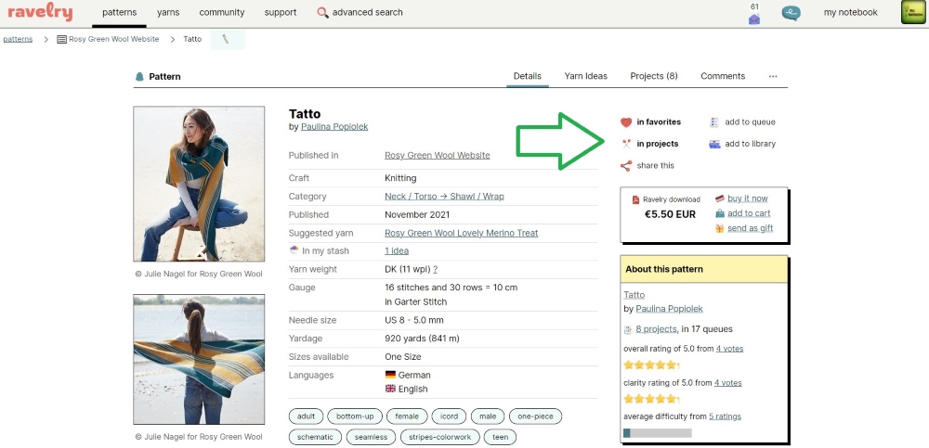The height and width of the screenshot is (448, 929).
Task: Open designer Paulina Popiolek link under title
Action: click(x=334, y=127)
